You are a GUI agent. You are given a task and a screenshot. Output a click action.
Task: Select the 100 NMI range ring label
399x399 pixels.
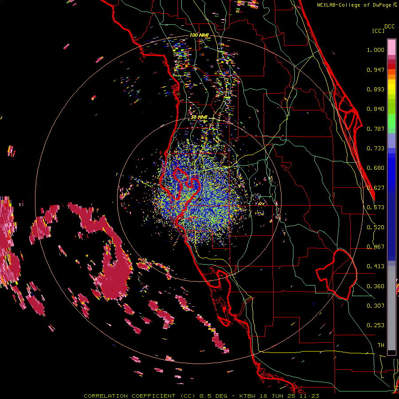[x=199, y=35]
